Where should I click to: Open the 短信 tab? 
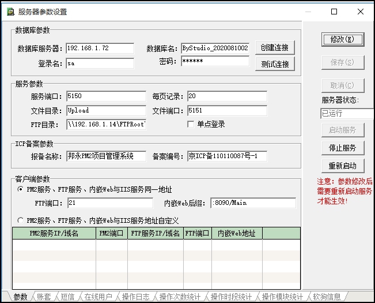tap(67, 297)
